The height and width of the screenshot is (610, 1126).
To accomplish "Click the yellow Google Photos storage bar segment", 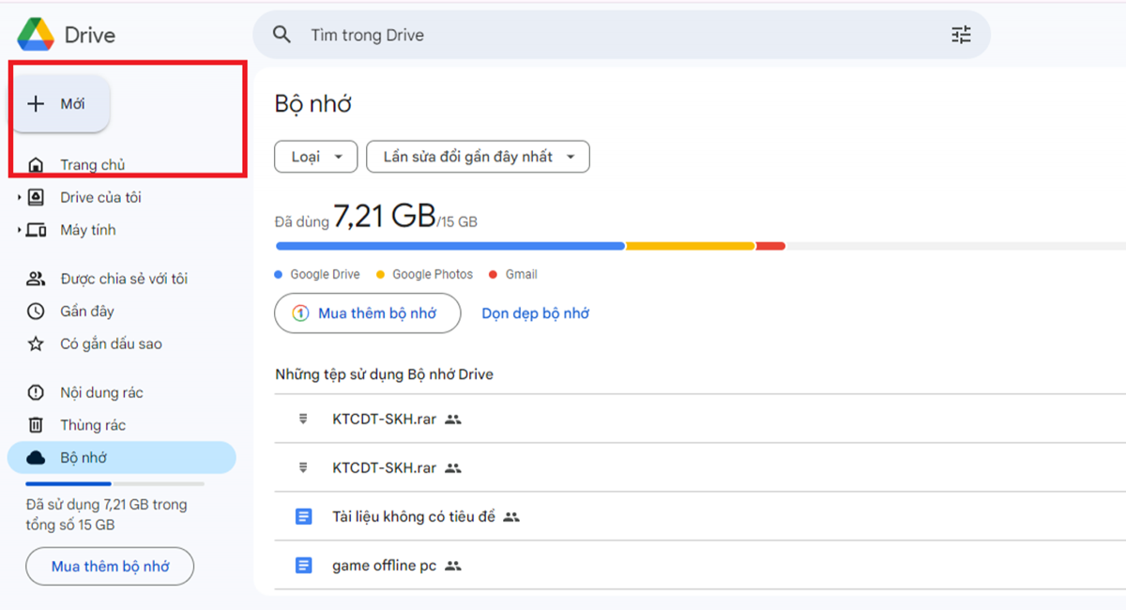I will pyautogui.click(x=691, y=246).
